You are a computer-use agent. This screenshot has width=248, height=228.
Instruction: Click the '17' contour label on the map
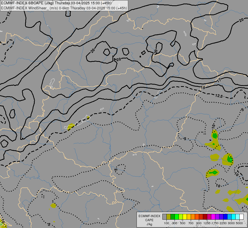click(219, 80)
